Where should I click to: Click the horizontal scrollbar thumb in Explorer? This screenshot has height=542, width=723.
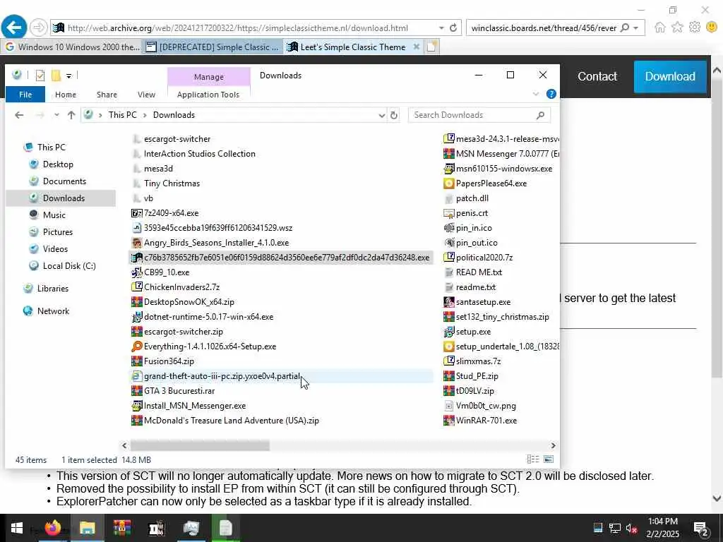[x=200, y=446]
